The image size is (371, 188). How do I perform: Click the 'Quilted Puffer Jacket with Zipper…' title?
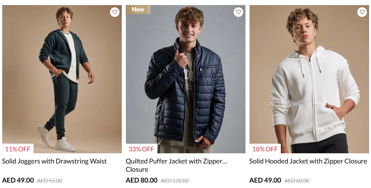tap(176, 161)
